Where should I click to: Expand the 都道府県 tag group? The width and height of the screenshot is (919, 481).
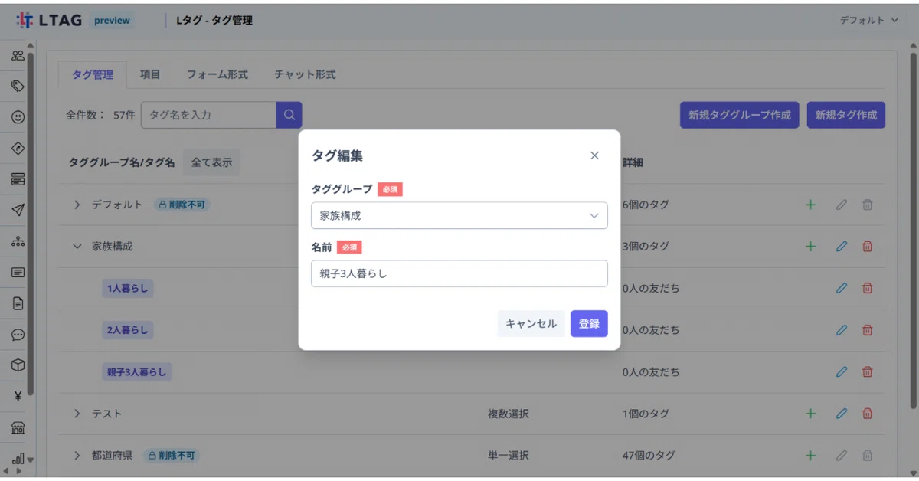[x=77, y=455]
